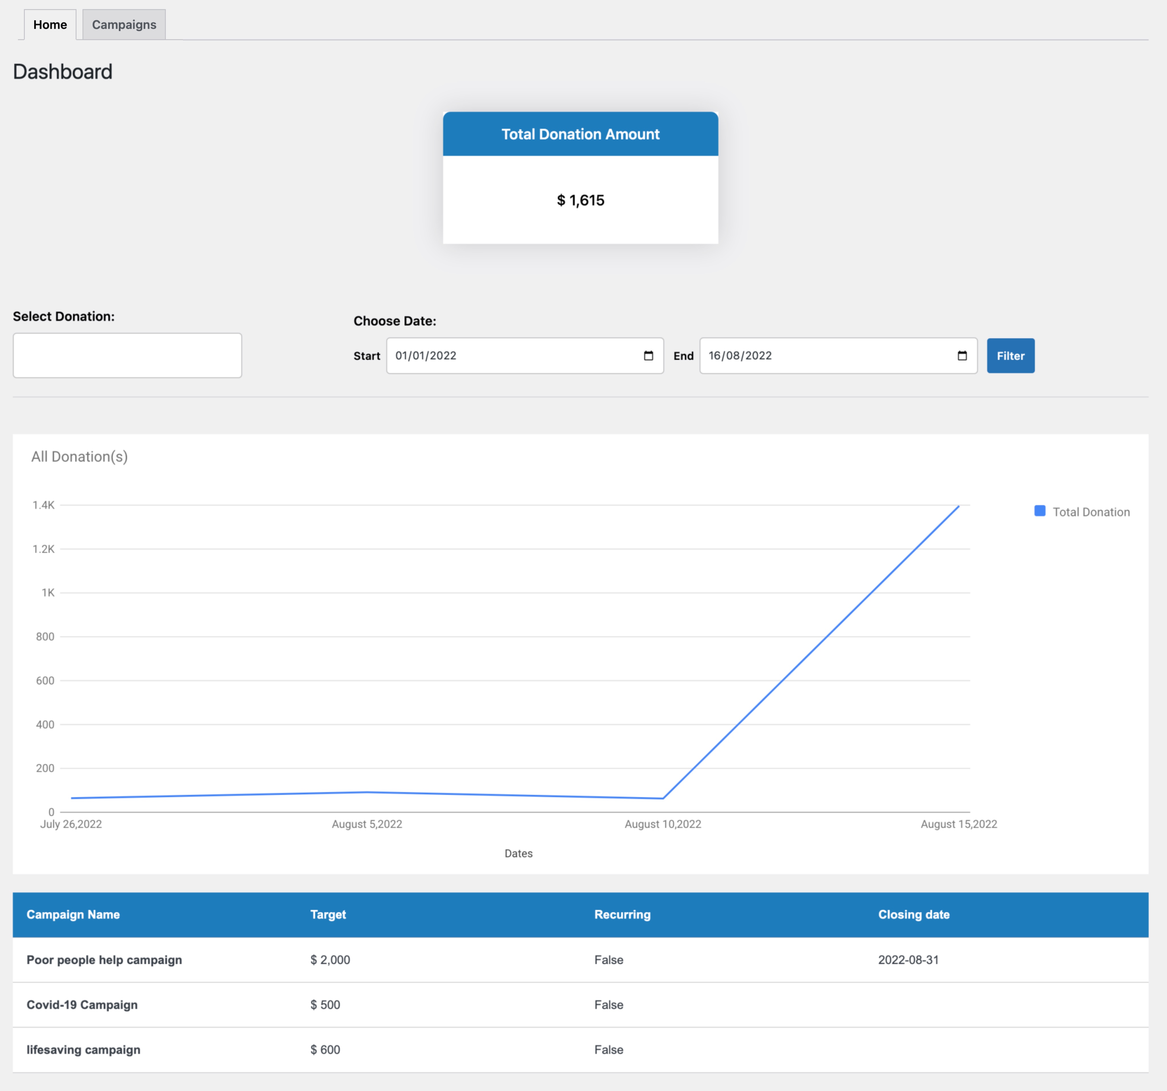Click inside the End date field
This screenshot has height=1091, width=1167.
coord(810,355)
